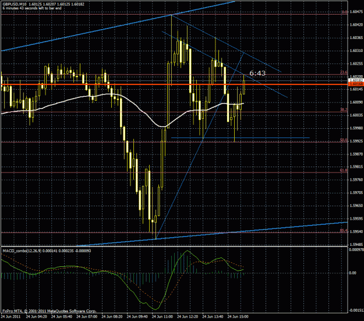Click the 0.000978 MACD scale label

coord(356,250)
